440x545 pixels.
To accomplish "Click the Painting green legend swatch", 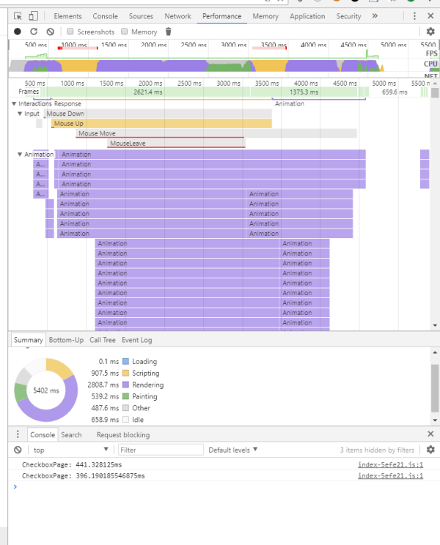I will 125,396.
